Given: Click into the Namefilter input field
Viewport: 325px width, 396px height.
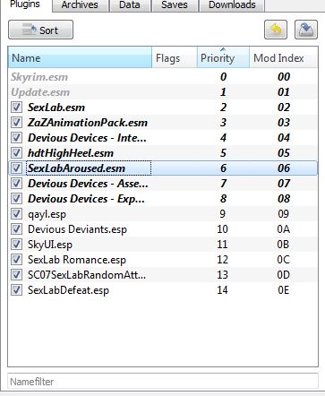Looking at the screenshot, I should pos(163,381).
